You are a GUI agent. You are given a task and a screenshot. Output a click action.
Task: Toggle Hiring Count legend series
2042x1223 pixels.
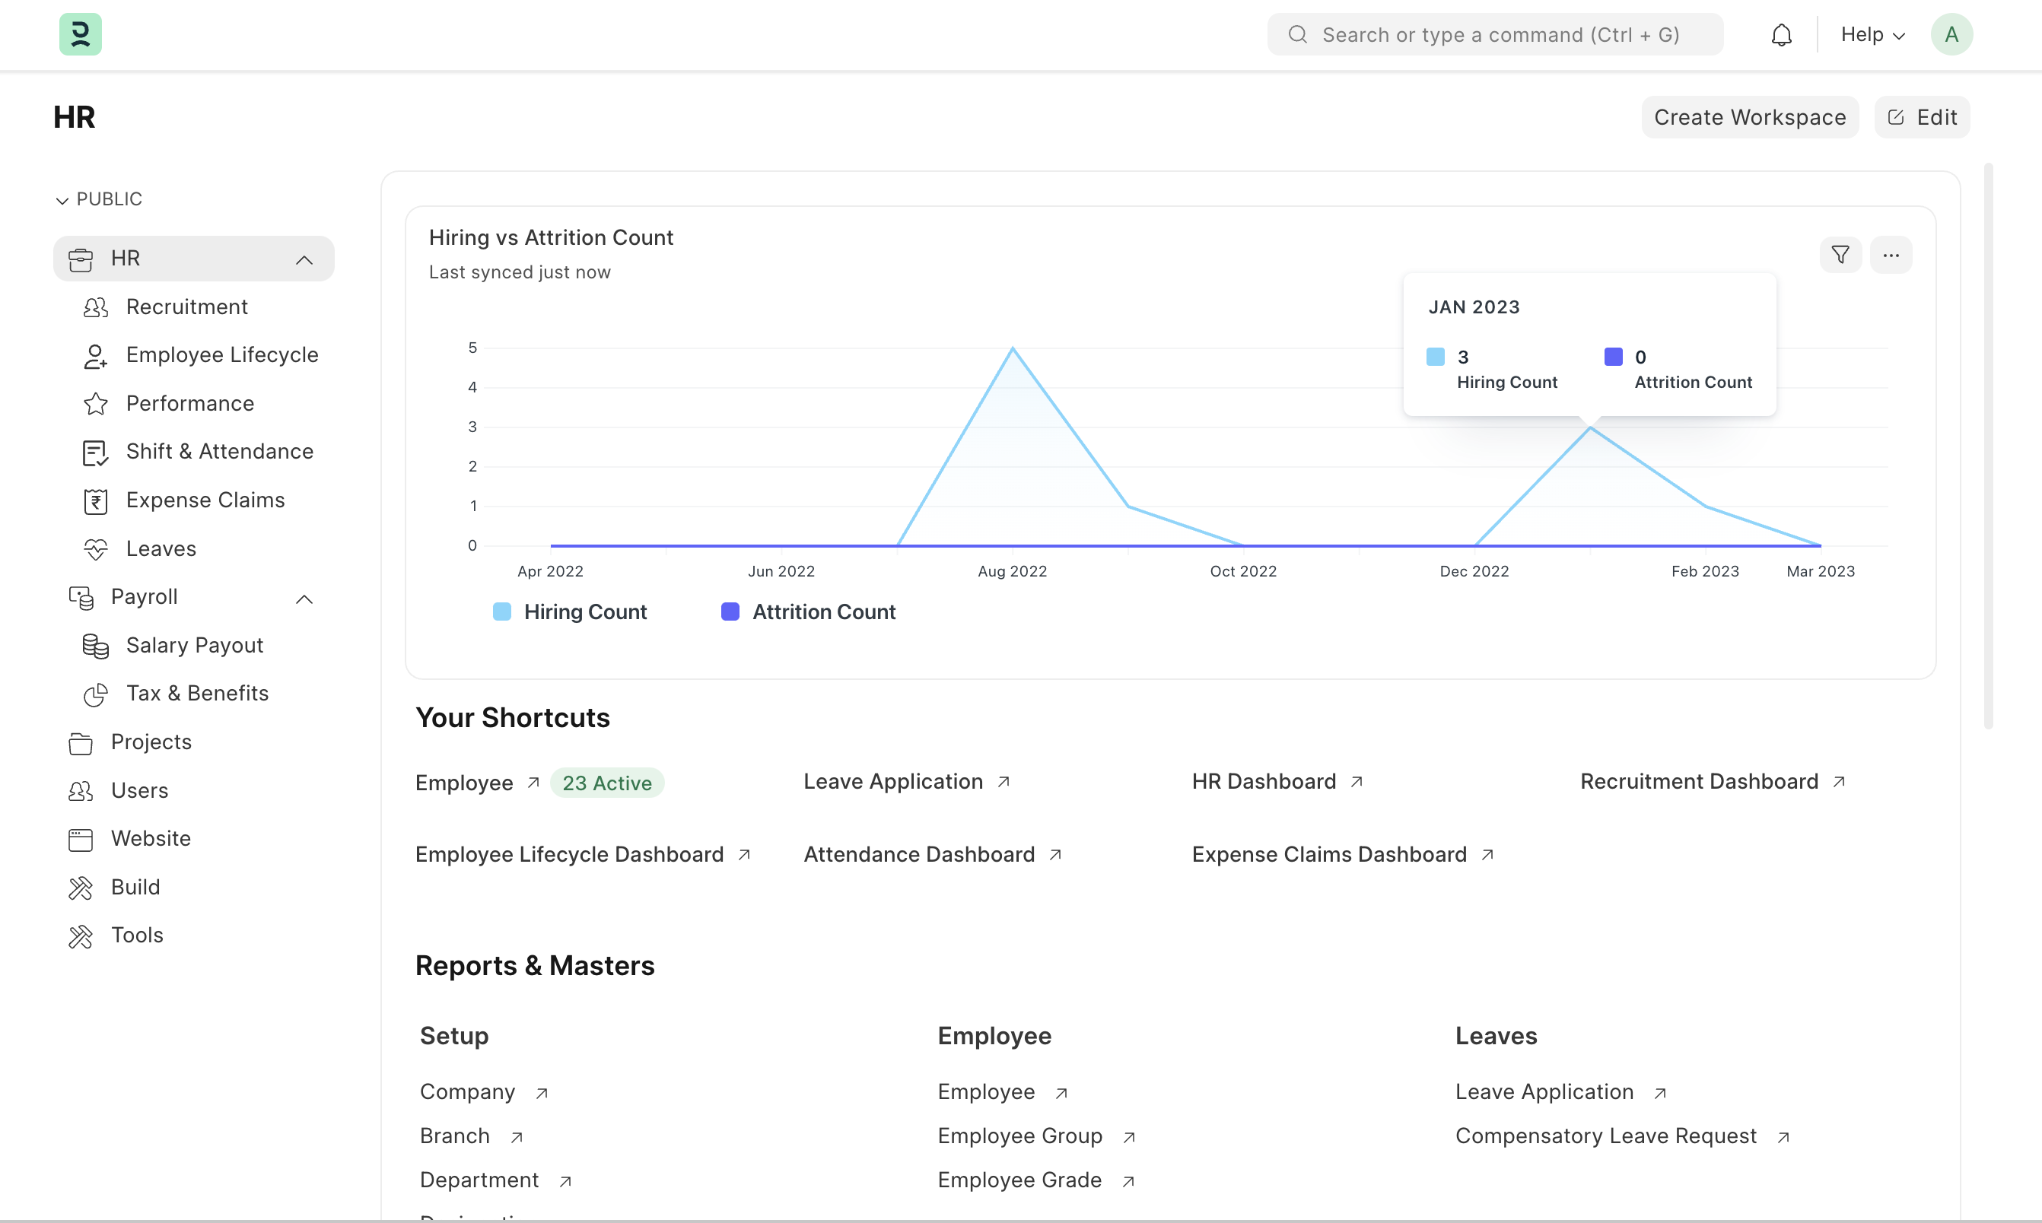click(570, 611)
